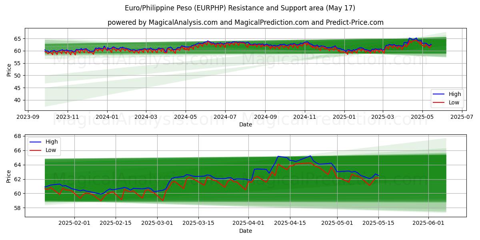The image size is (480, 240).
Task: Click the '2025-04-15' date tick label
Action: pyautogui.click(x=290, y=223)
